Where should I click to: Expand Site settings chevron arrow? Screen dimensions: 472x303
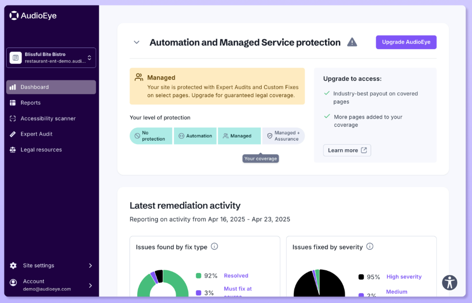[90, 265]
